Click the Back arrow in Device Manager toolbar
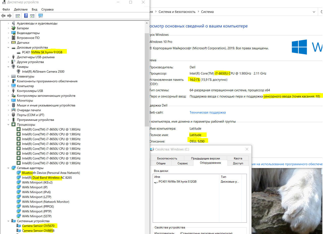The height and width of the screenshot is (234, 323). pyautogui.click(x=3, y=16)
